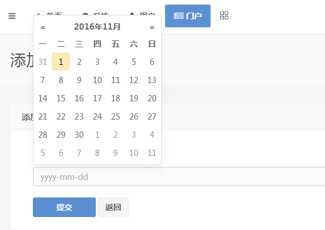Choose greyed December 11 at bottom right
The height and width of the screenshot is (230, 325).
tap(152, 153)
